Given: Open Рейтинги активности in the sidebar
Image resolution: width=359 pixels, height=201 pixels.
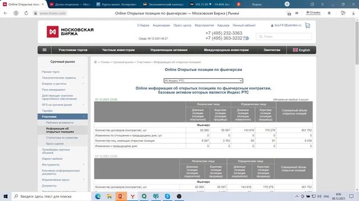Looking at the screenshot, I should [x=60, y=122].
